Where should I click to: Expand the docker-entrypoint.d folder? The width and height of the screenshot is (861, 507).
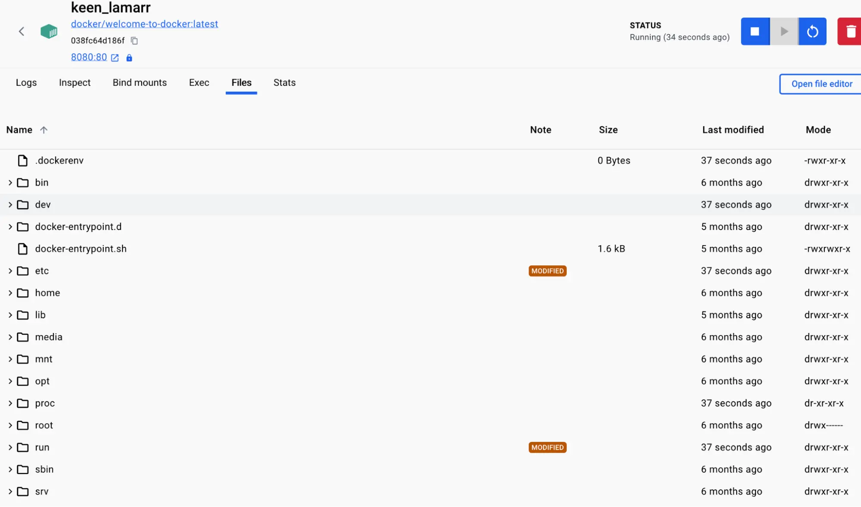coord(9,226)
